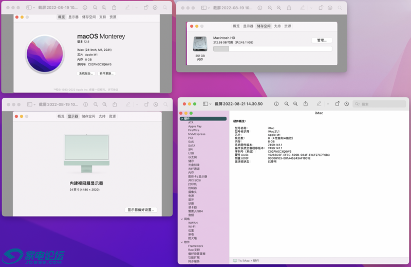This screenshot has width=411, height=267.
Task: Select FireWire in the hardware list
Action: point(194,130)
